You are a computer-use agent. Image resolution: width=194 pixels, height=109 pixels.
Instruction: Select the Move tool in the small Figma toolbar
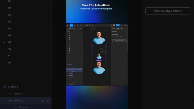(71, 25)
